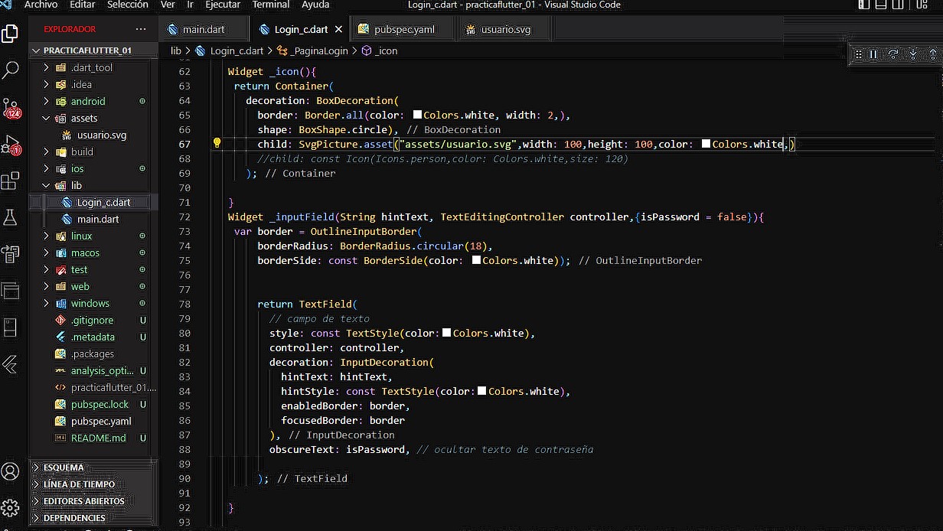Screen dimensions: 943x531
Task: Open the Editar menu
Action: click(x=83, y=5)
